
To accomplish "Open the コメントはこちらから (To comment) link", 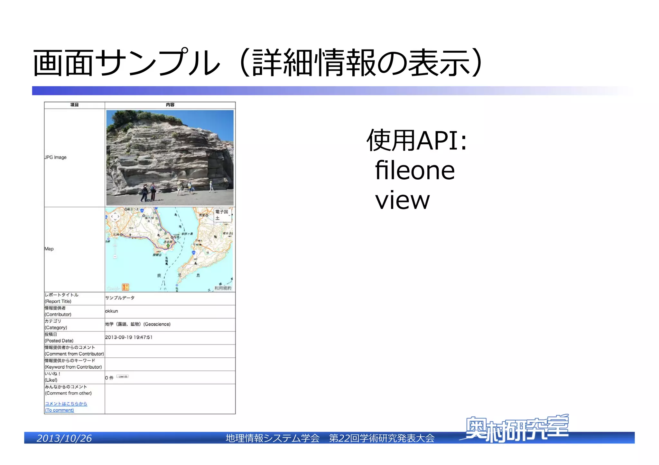I will tap(66, 407).
